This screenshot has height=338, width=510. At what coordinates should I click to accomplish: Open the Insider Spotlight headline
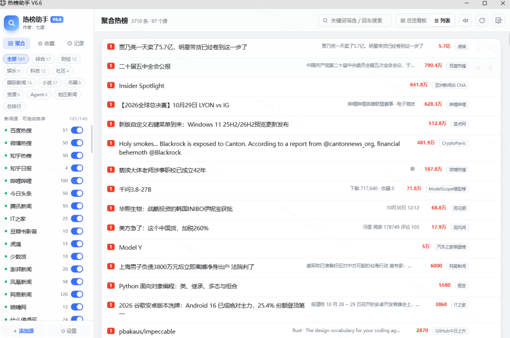141,86
